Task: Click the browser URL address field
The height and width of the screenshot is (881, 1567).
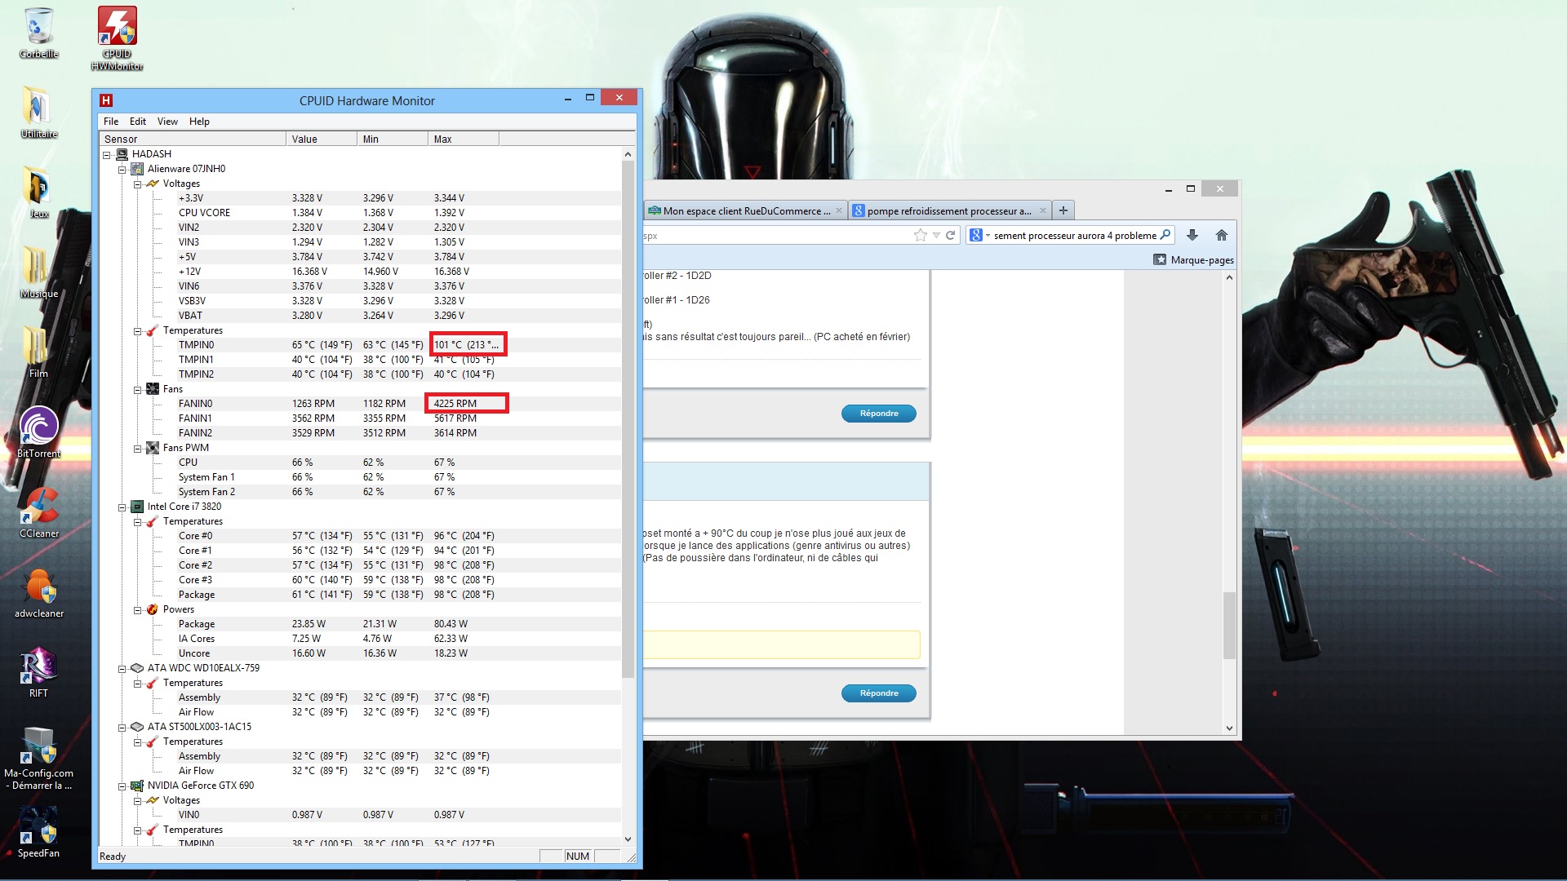Action: tap(775, 235)
